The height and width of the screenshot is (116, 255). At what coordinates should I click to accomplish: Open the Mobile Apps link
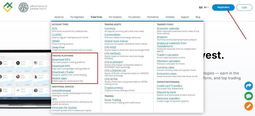click(x=59, y=79)
